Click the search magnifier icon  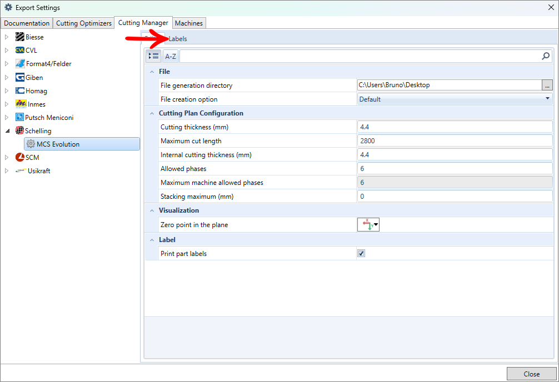click(x=546, y=56)
